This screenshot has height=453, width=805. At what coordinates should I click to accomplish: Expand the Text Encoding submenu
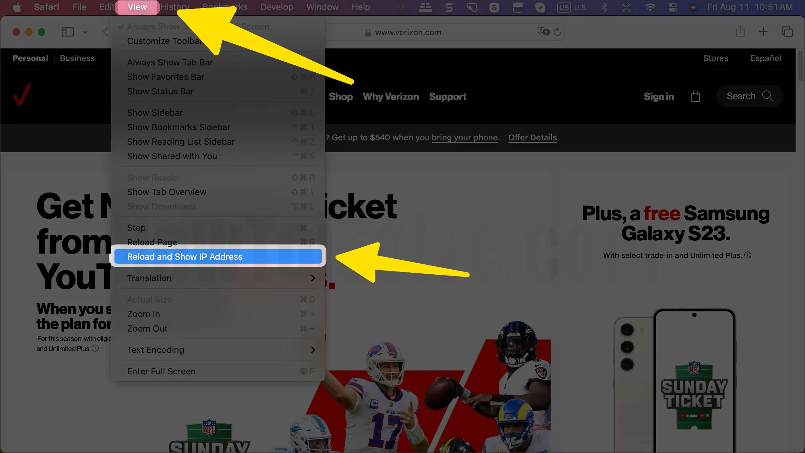pos(218,350)
